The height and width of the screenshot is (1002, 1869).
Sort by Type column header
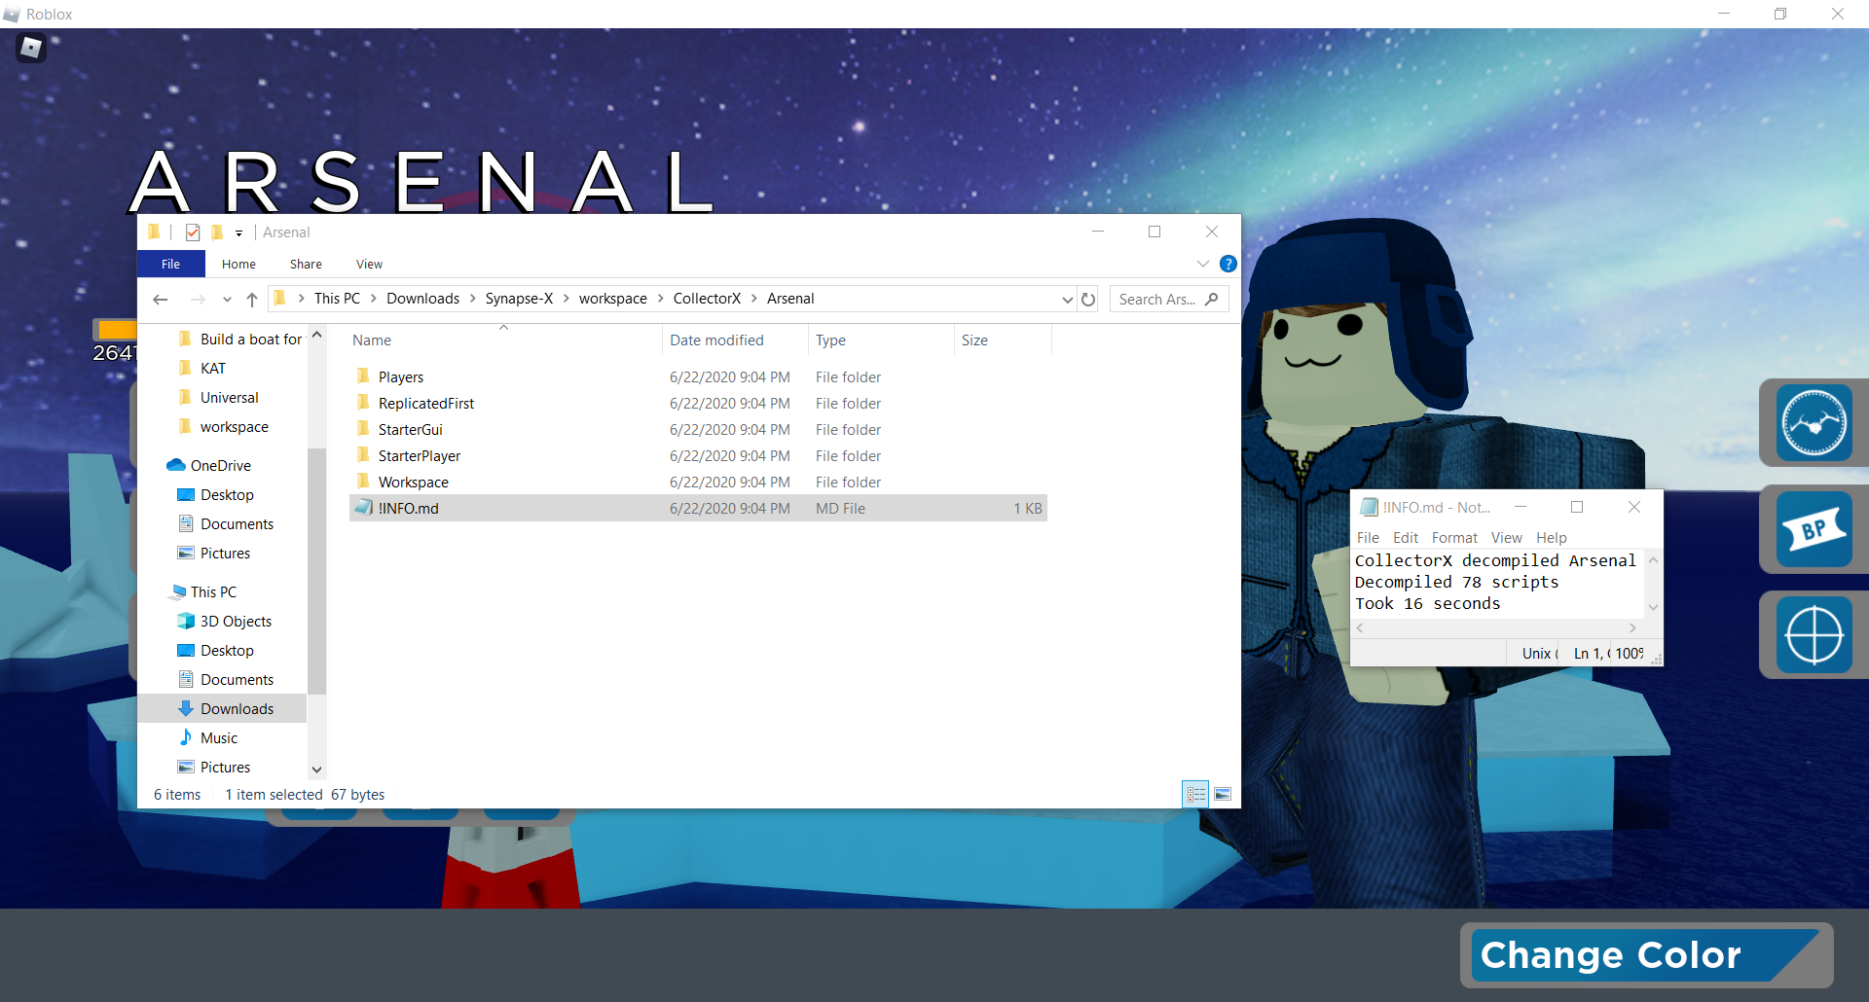click(882, 340)
